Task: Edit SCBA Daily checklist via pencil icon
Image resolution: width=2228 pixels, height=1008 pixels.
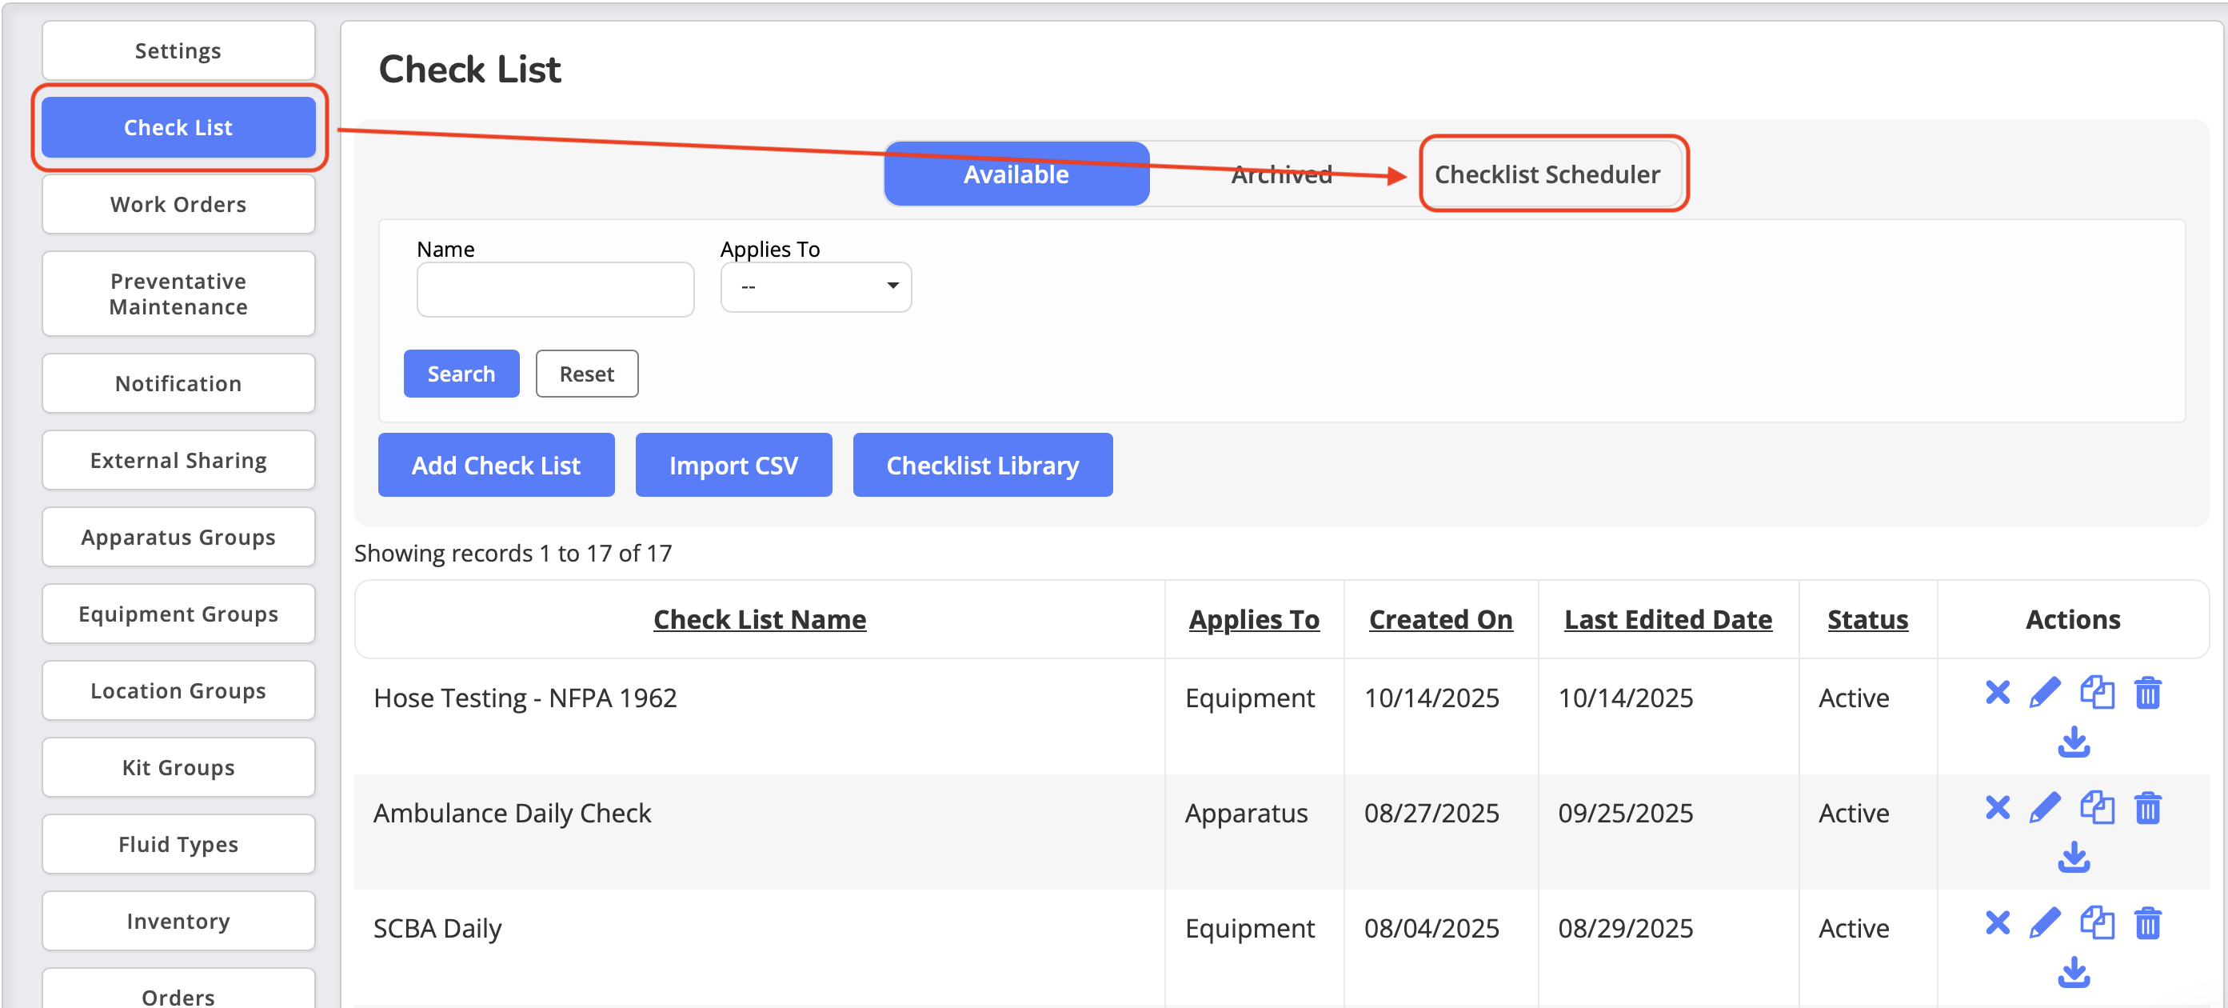Action: (x=2045, y=922)
